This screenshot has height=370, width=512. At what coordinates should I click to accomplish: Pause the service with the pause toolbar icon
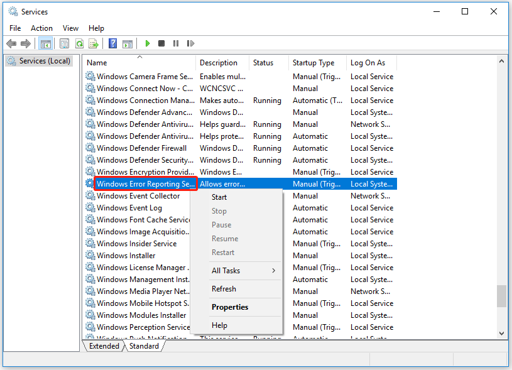[176, 43]
